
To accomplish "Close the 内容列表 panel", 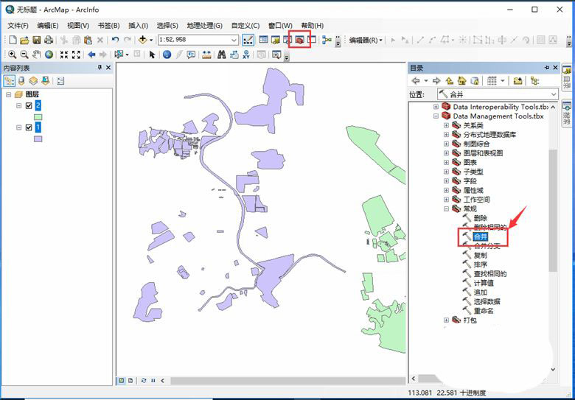I will click(x=108, y=68).
